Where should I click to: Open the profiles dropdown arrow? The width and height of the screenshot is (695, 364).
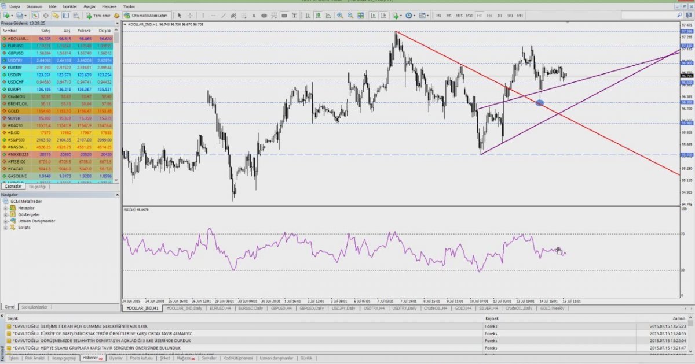point(26,15)
